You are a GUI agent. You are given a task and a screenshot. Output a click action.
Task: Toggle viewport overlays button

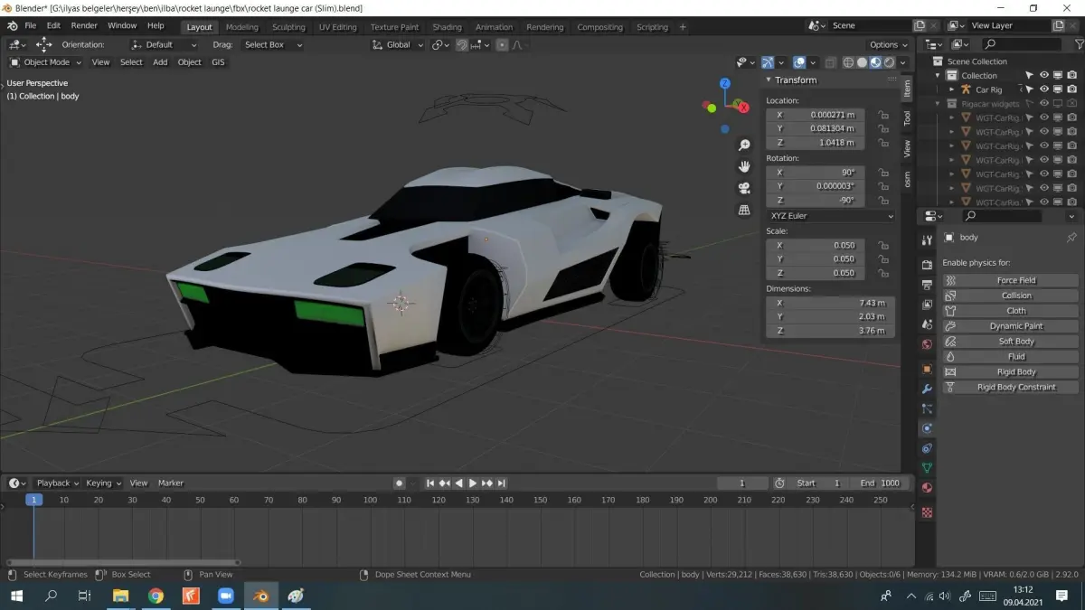799,62
